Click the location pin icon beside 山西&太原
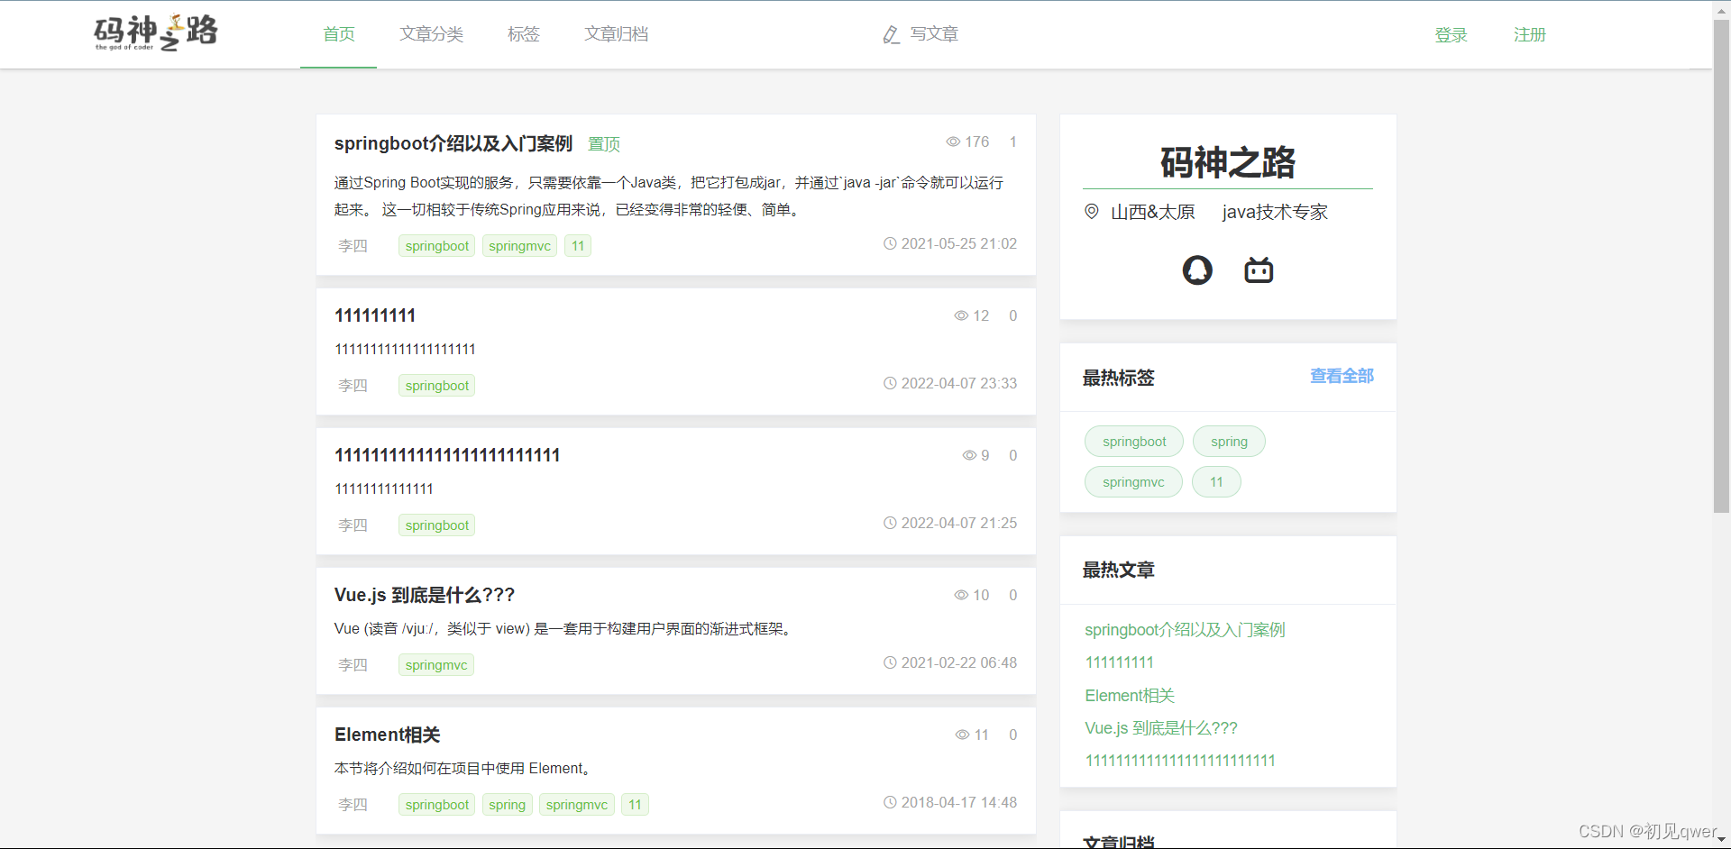Image resolution: width=1731 pixels, height=849 pixels. (1091, 212)
